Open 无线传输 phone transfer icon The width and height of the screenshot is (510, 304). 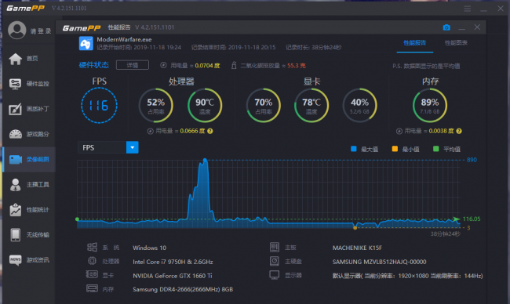15,235
